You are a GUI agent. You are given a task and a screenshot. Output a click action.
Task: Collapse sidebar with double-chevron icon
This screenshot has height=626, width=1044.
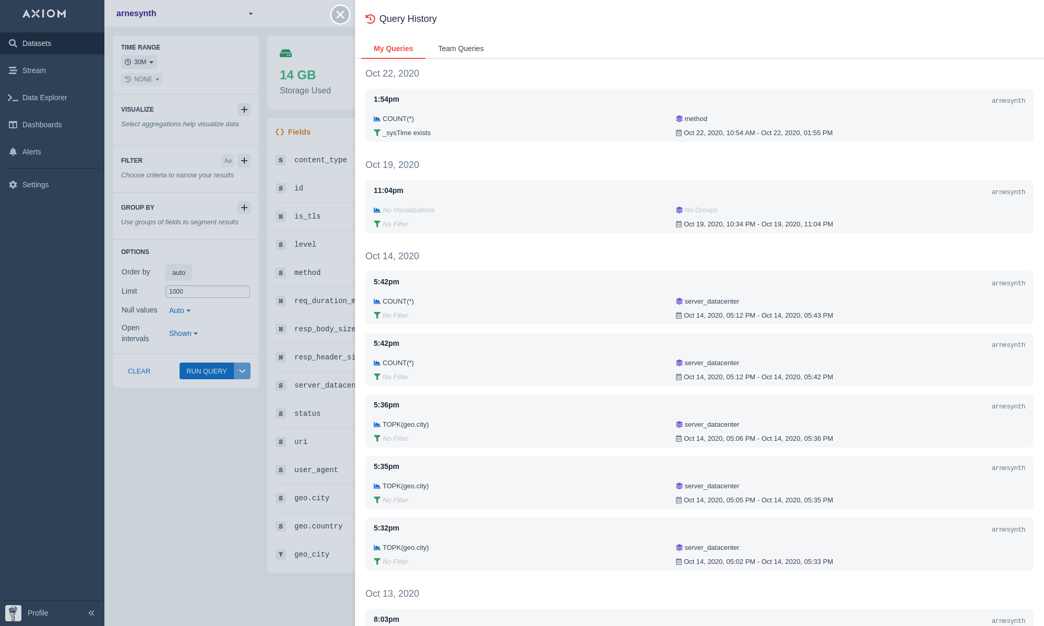coord(91,613)
